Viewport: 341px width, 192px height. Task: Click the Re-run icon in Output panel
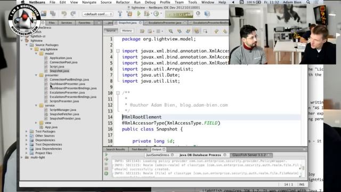107,155
